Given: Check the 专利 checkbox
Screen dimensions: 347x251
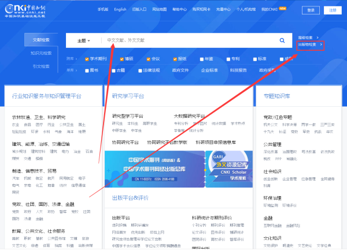Looking at the screenshot, I should [x=228, y=59].
